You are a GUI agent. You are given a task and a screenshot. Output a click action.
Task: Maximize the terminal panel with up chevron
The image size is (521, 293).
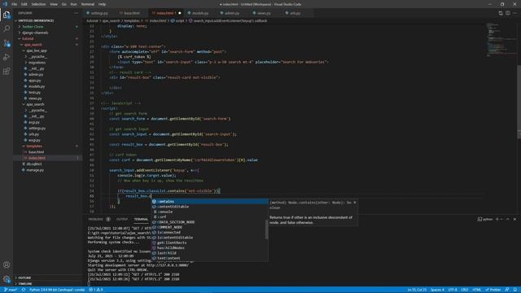508,219
